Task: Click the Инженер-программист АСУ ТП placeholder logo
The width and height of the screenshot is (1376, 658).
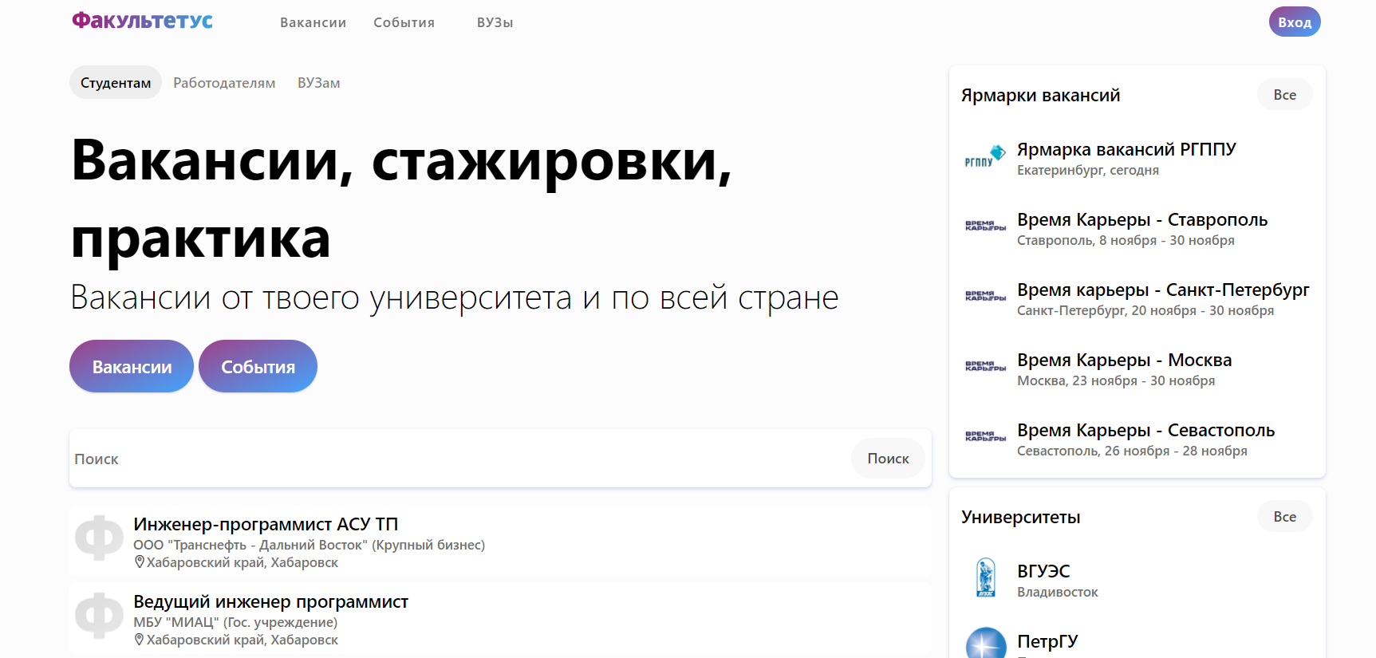Action: pos(99,538)
